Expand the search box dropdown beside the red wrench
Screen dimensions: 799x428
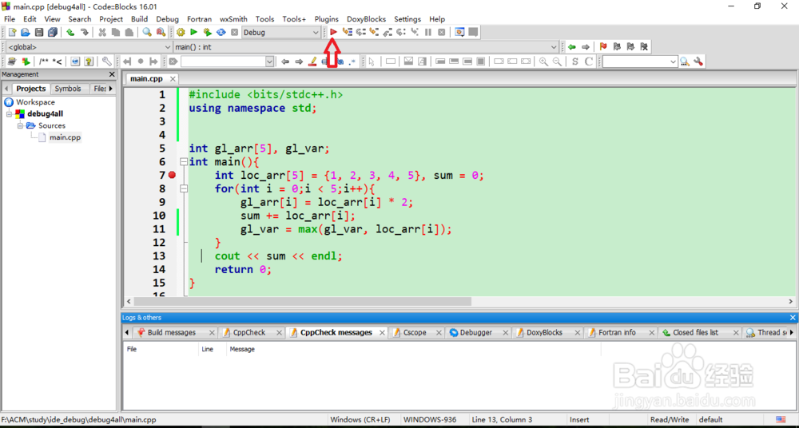click(x=673, y=61)
